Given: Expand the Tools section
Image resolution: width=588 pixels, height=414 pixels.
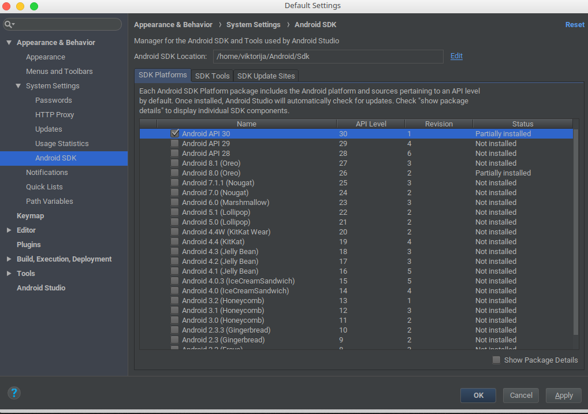Looking at the screenshot, I should pyautogui.click(x=9, y=274).
